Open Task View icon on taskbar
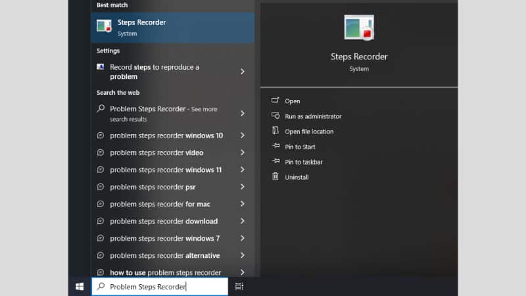This screenshot has width=526, height=296. coord(239,287)
